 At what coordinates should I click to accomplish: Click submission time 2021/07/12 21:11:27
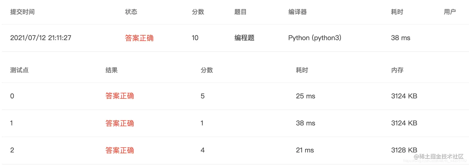pos(41,38)
